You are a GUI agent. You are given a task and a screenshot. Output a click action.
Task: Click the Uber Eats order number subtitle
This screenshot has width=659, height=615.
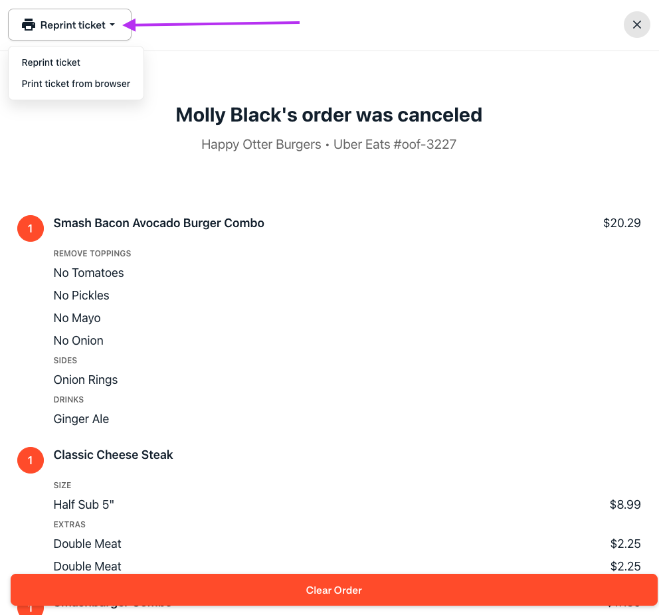(x=329, y=144)
